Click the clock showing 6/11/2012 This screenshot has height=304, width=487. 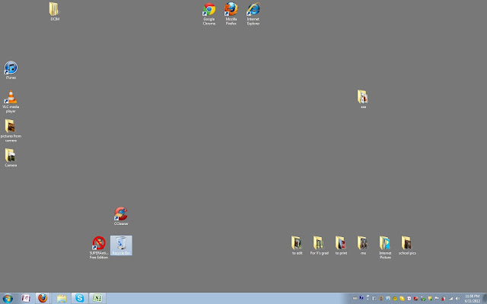(x=472, y=299)
